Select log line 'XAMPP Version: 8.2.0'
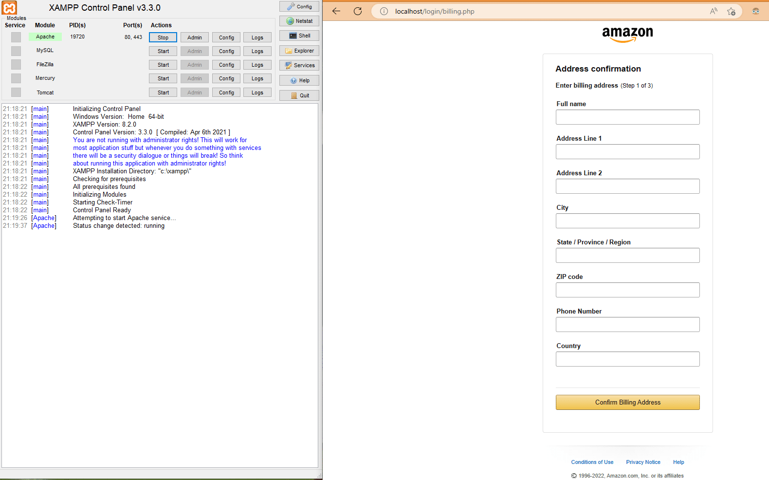This screenshot has height=480, width=769. [x=105, y=125]
